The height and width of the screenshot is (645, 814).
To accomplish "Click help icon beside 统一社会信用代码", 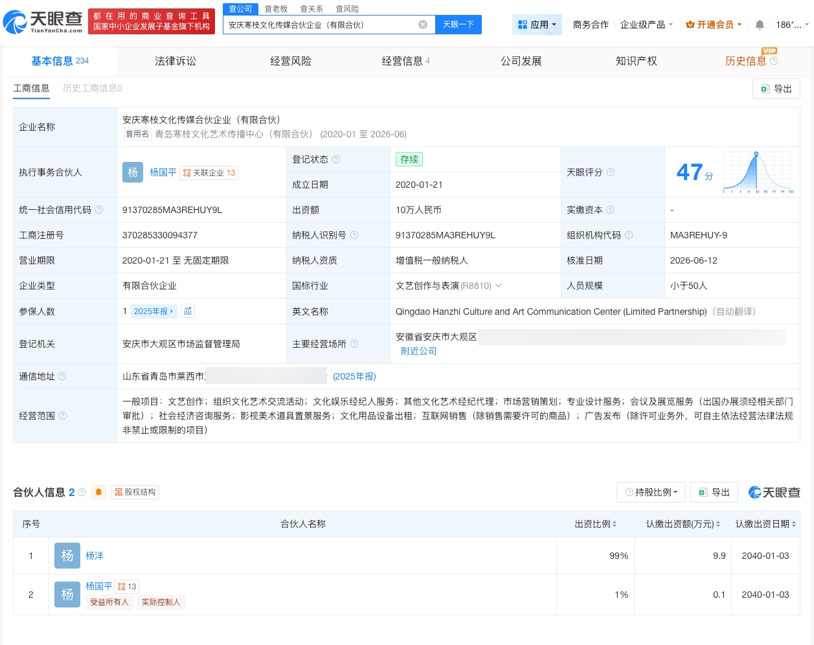I will [99, 210].
